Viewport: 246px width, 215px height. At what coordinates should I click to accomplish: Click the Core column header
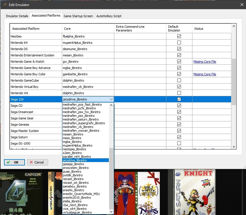point(88,29)
